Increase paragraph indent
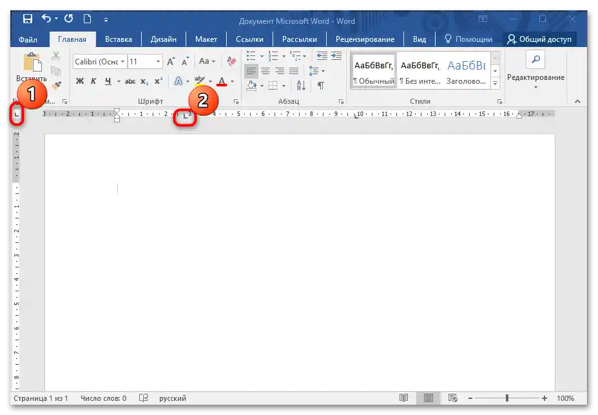Image resolution: width=598 pixels, height=415 pixels. 336,56
